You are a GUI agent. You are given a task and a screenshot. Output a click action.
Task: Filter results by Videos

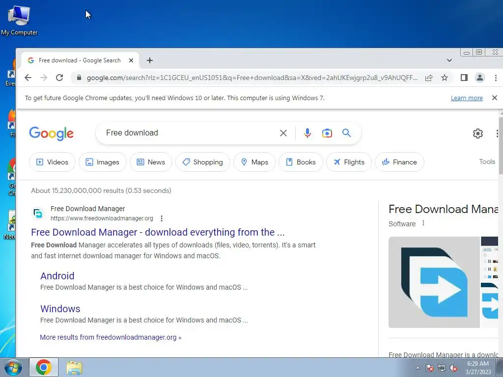point(52,162)
